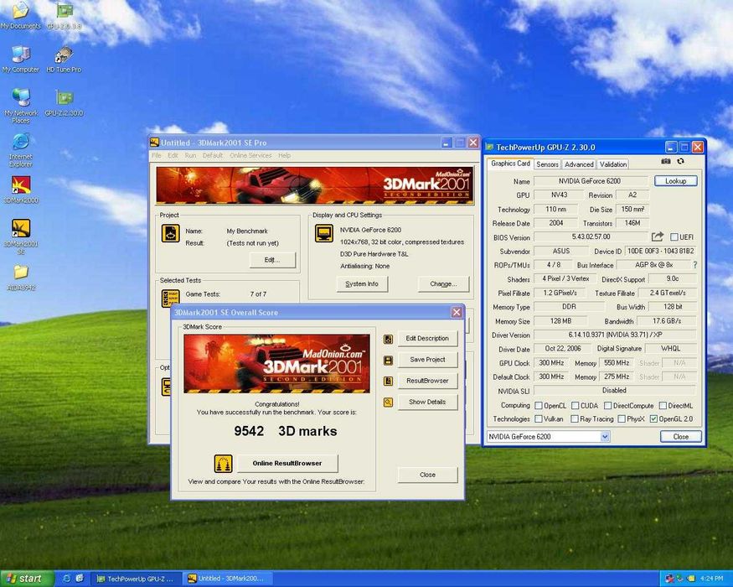This screenshot has height=587, width=733.
Task: Open the File menu in 3DMark2001
Action: click(157, 155)
